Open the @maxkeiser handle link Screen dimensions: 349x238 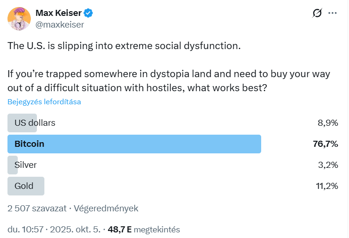(60, 25)
